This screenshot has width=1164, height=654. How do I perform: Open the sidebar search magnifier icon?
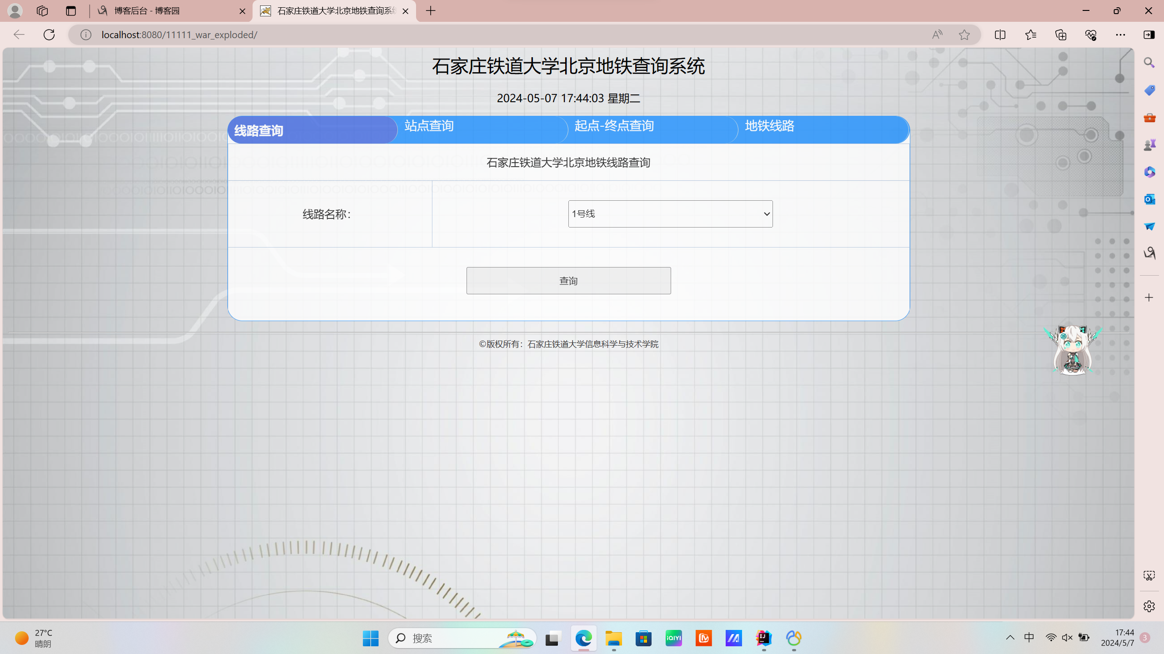[1149, 63]
